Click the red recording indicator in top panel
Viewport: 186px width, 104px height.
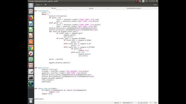pos(137,1)
